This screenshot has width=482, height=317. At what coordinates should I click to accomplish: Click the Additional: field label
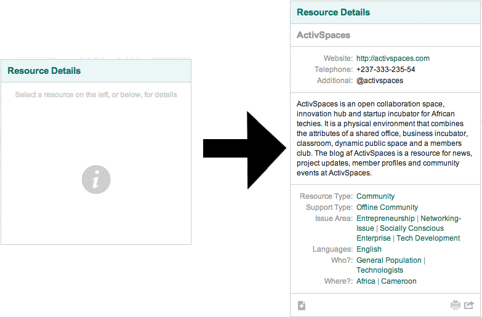pos(335,81)
